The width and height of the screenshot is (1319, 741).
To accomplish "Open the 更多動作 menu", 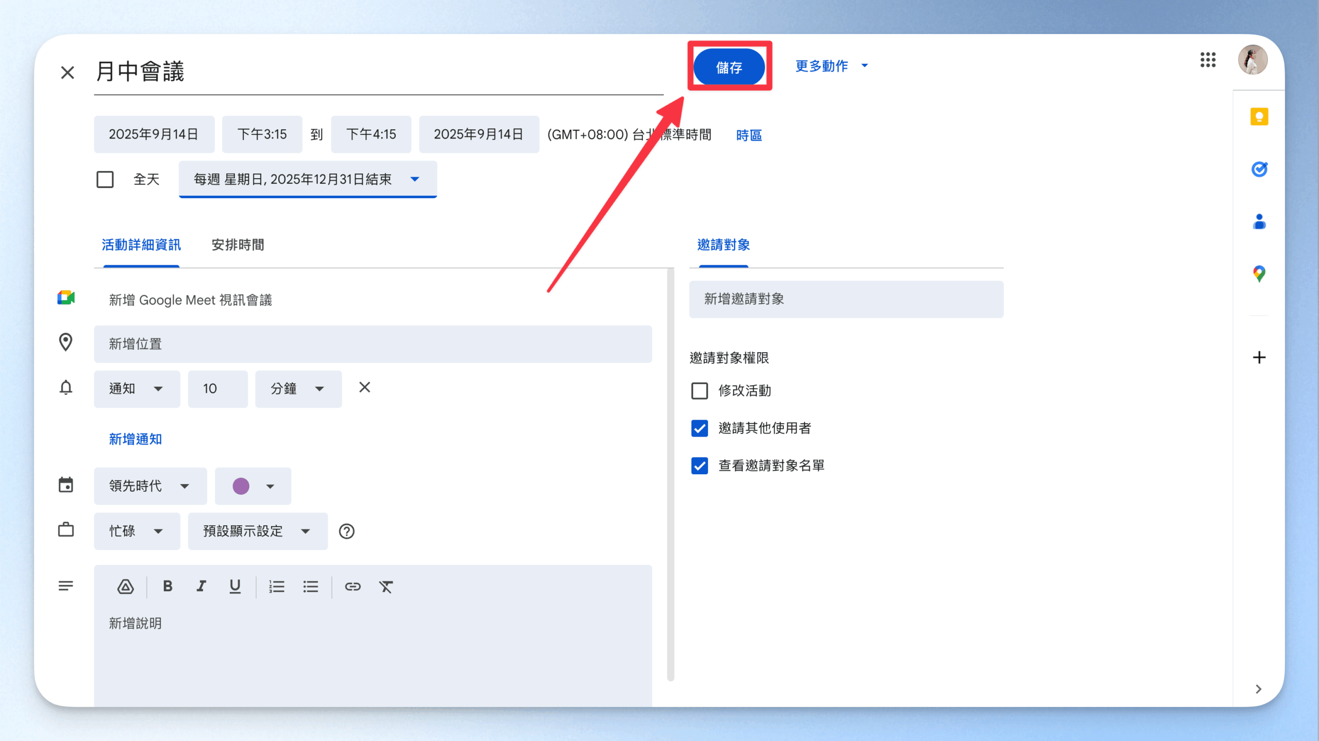I will tap(832, 66).
